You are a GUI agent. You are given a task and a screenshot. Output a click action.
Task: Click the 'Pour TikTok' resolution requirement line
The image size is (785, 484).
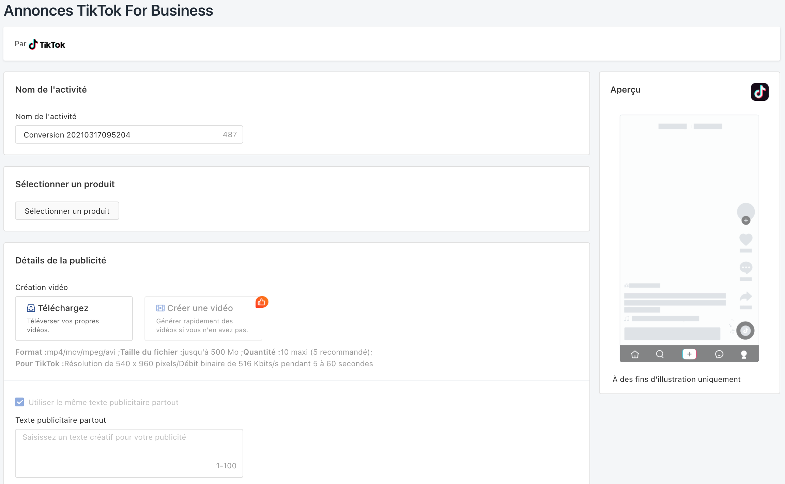(x=194, y=364)
